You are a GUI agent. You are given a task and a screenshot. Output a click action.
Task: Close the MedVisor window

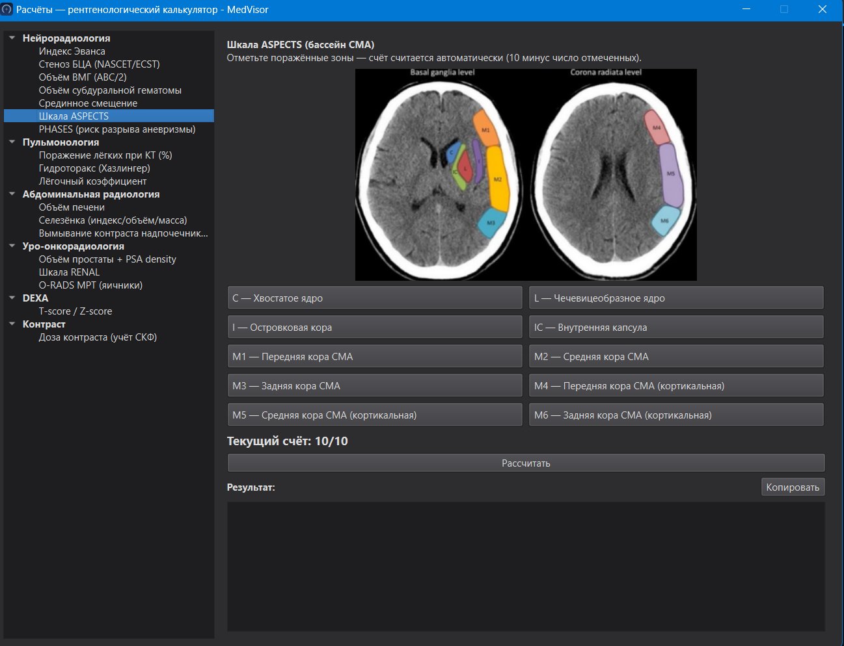click(x=822, y=9)
